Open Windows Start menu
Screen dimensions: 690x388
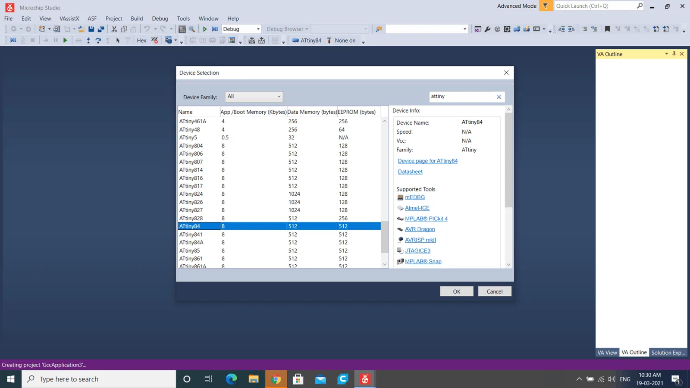coord(11,379)
